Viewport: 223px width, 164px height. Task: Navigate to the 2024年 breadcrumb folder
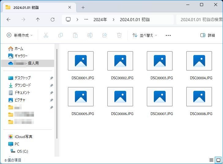(100, 20)
